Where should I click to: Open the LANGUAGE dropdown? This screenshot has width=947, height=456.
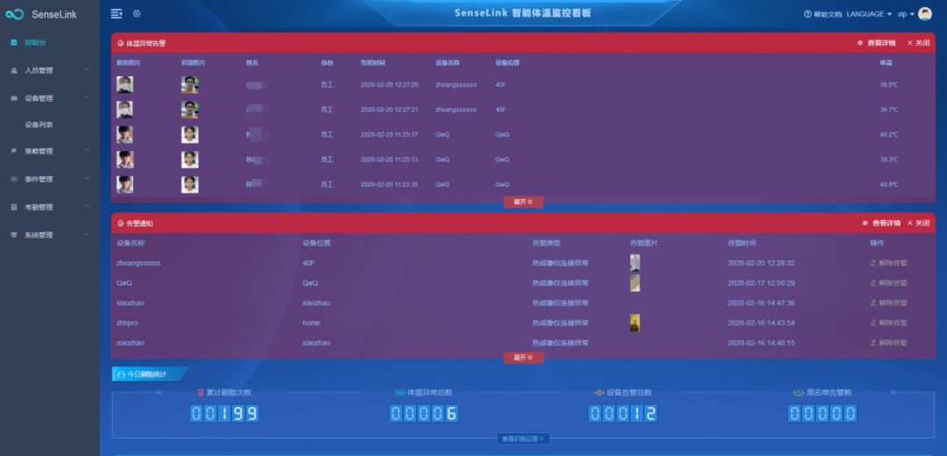coord(869,14)
